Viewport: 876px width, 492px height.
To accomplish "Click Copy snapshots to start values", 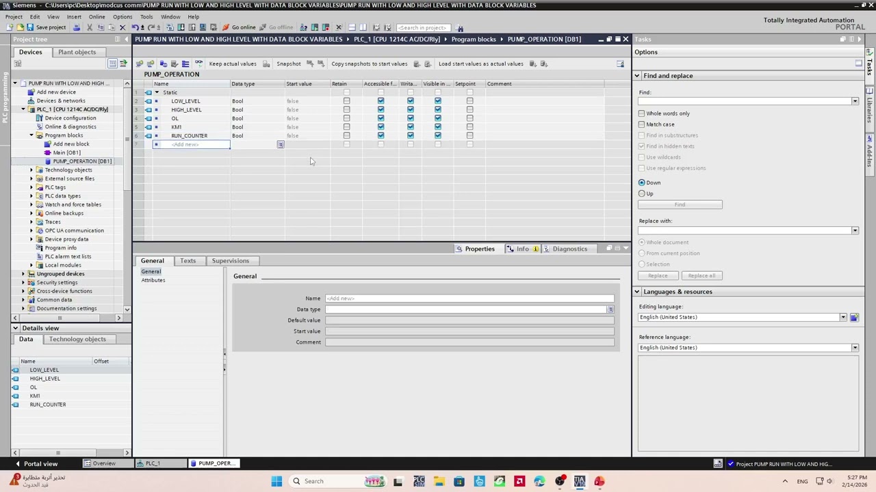I will [x=369, y=64].
